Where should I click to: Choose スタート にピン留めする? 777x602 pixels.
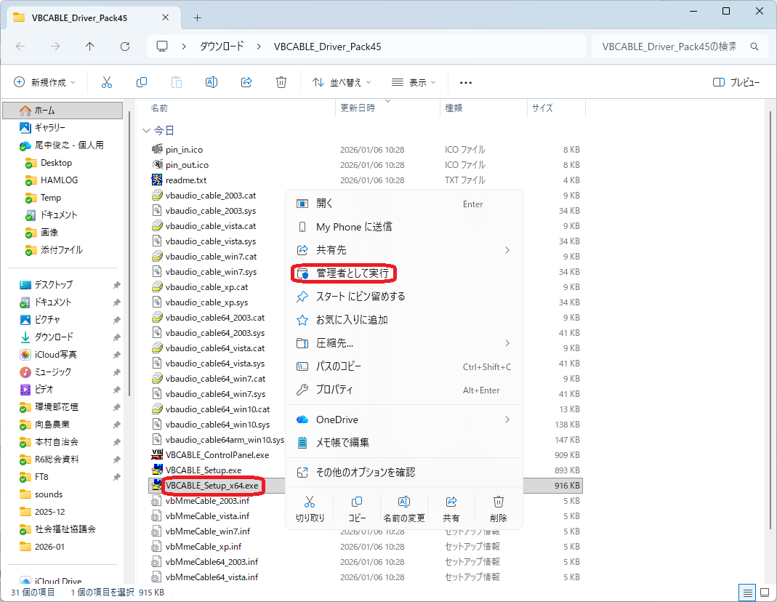(x=404, y=297)
